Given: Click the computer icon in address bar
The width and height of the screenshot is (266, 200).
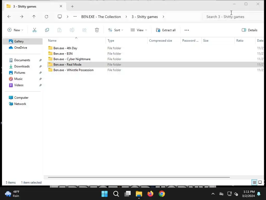Looking at the screenshot, I should (x=60, y=17).
